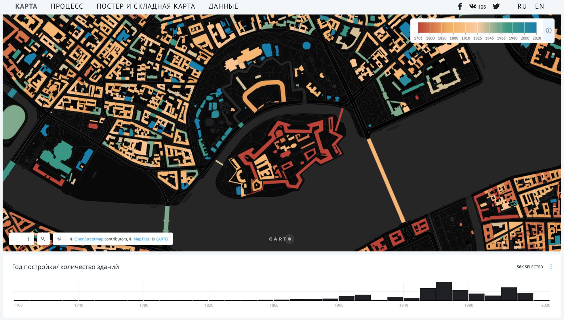Click the copyright attribution icon
This screenshot has height=320, width=564.
59,239
